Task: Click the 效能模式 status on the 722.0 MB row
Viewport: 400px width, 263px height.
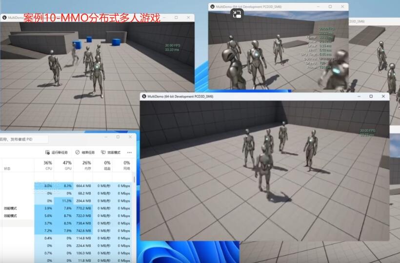Action: coord(10,216)
